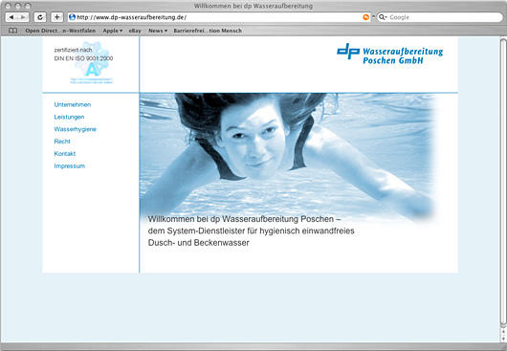Viewport: 507px width, 351px height.
Task: Go forward with the forward arrow
Action: click(x=23, y=17)
